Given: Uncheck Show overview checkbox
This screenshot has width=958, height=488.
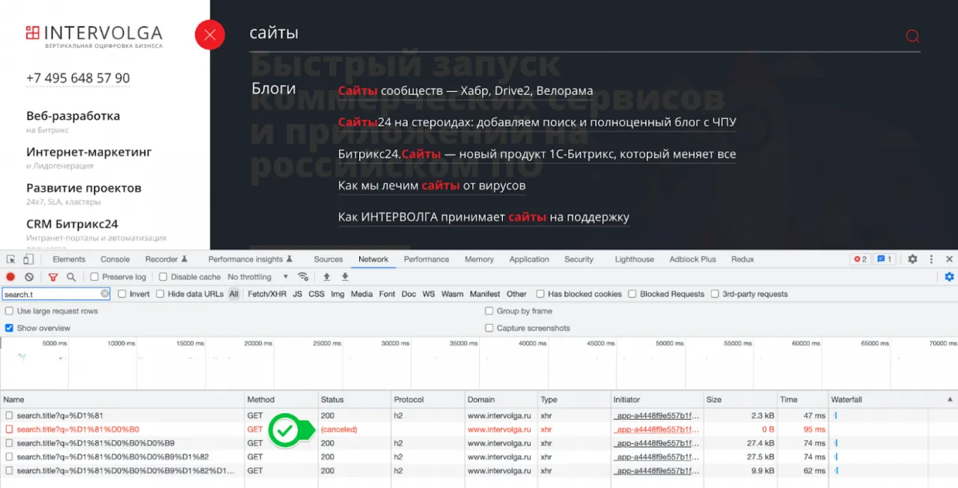Looking at the screenshot, I should pos(9,328).
